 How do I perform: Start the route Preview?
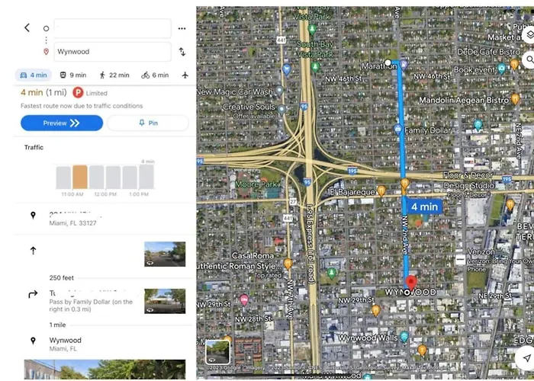62,123
